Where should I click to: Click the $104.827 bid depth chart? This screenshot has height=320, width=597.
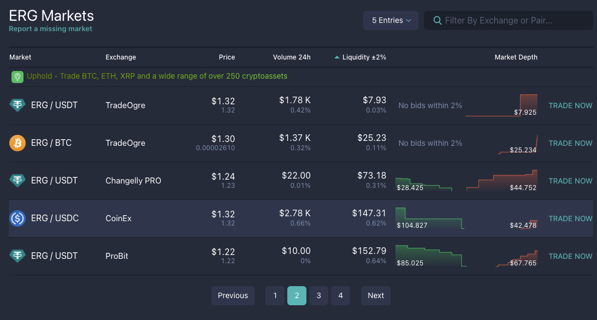pyautogui.click(x=430, y=218)
